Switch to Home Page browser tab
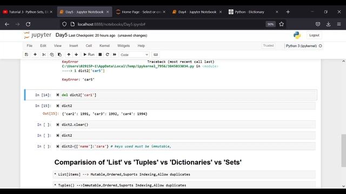Image resolution: width=346 pixels, height=194 pixels. [x=141, y=12]
